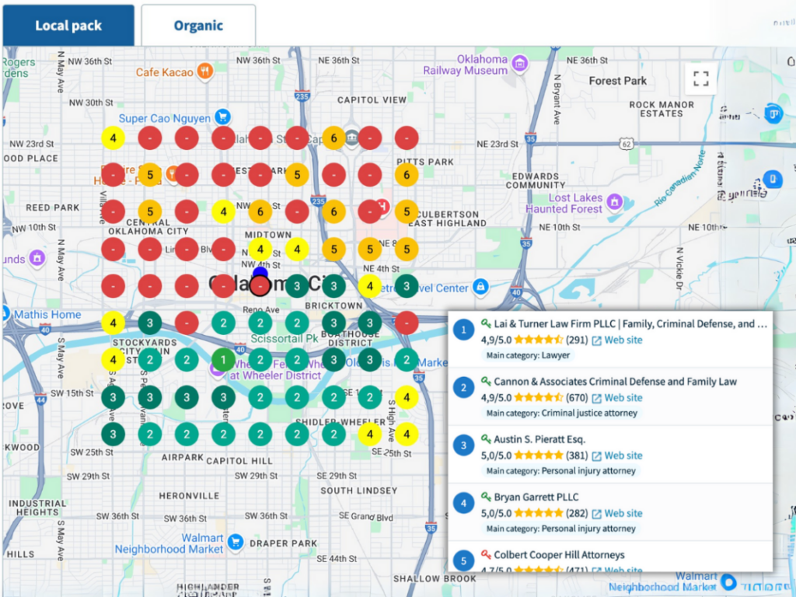This screenshot has width=796, height=597.
Task: Click the Criminal justice attorney category label
Action: point(561,413)
